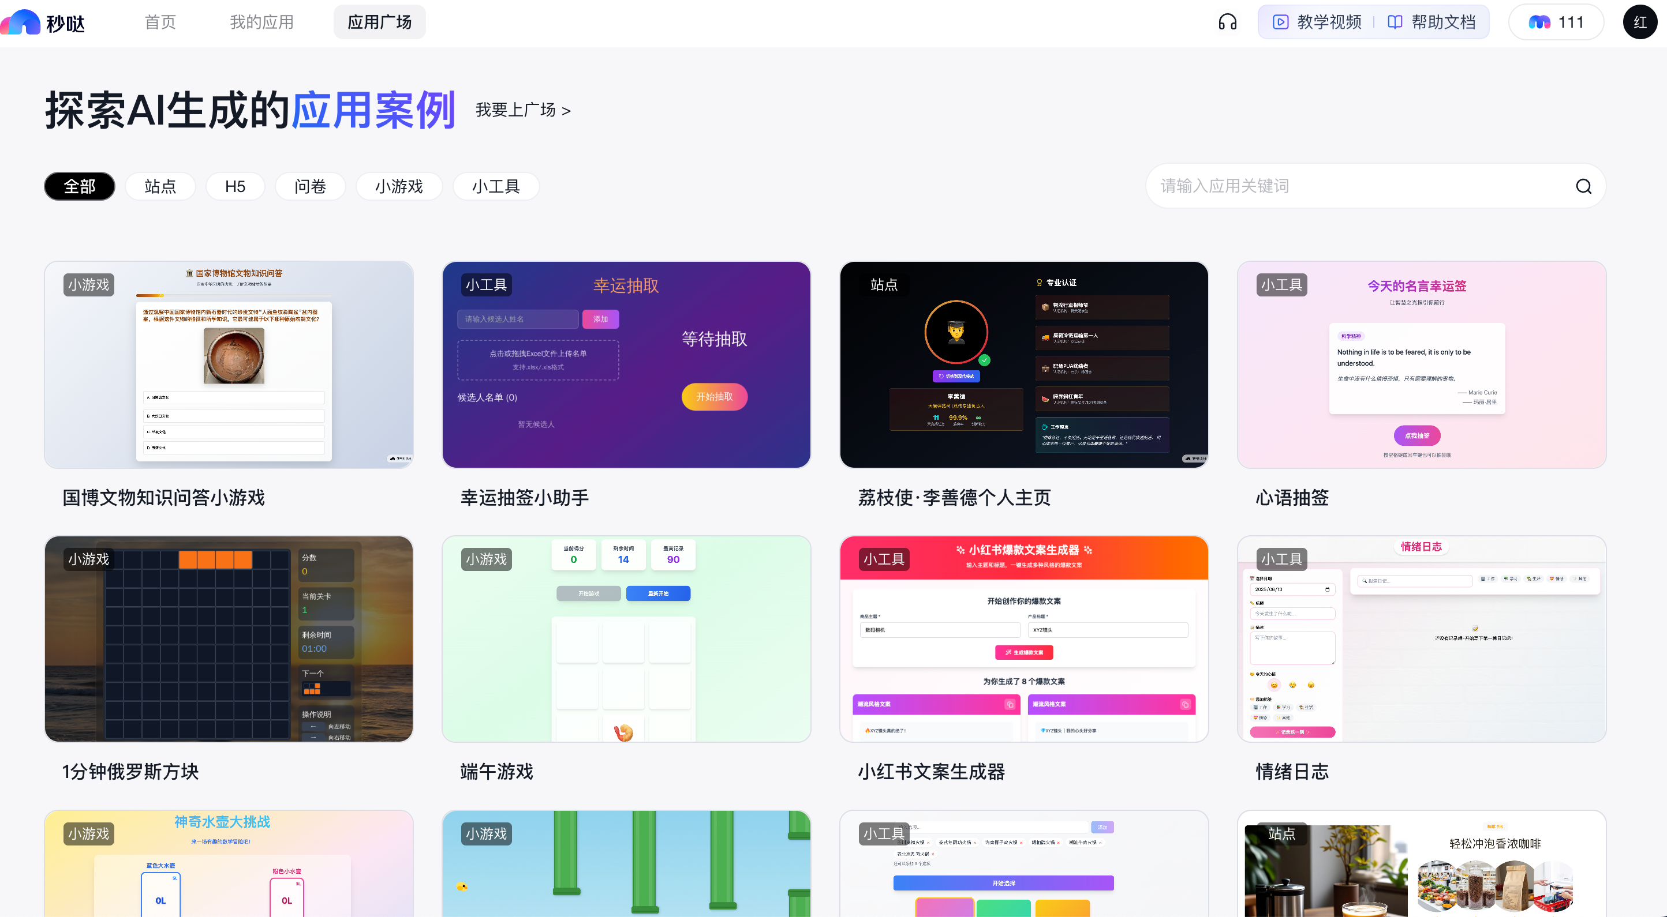Click 小工具 tag on 幸运抽签 card
Image resolution: width=1667 pixels, height=917 pixels.
(x=486, y=284)
